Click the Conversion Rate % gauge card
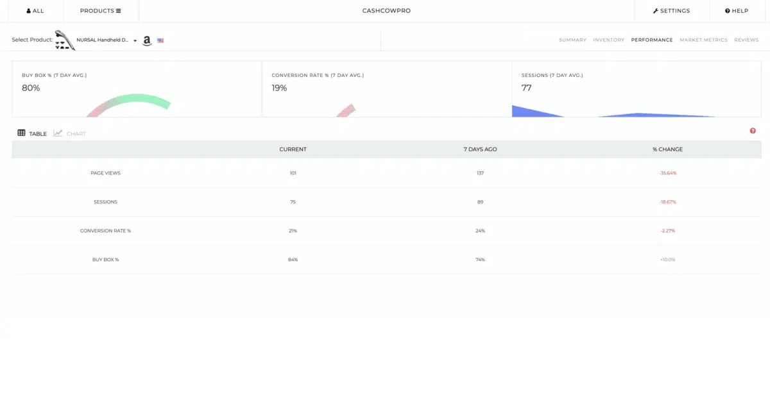The height and width of the screenshot is (409, 770). tap(386, 89)
